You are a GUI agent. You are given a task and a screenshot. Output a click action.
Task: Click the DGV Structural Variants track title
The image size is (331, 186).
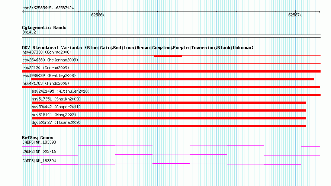coord(138,48)
